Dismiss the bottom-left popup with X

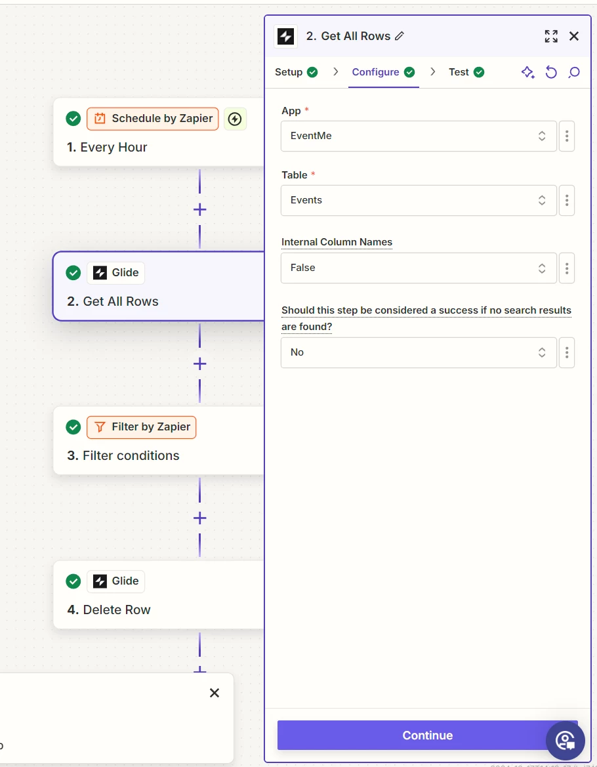pos(214,693)
